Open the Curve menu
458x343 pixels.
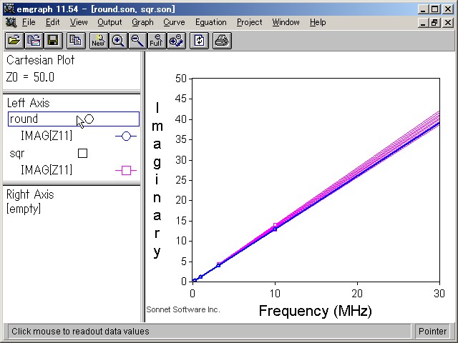click(174, 22)
